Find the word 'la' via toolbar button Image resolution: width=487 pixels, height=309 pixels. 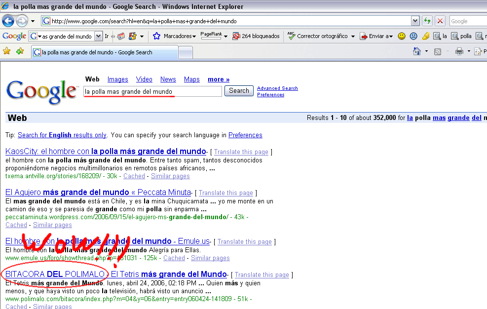[x=440, y=36]
